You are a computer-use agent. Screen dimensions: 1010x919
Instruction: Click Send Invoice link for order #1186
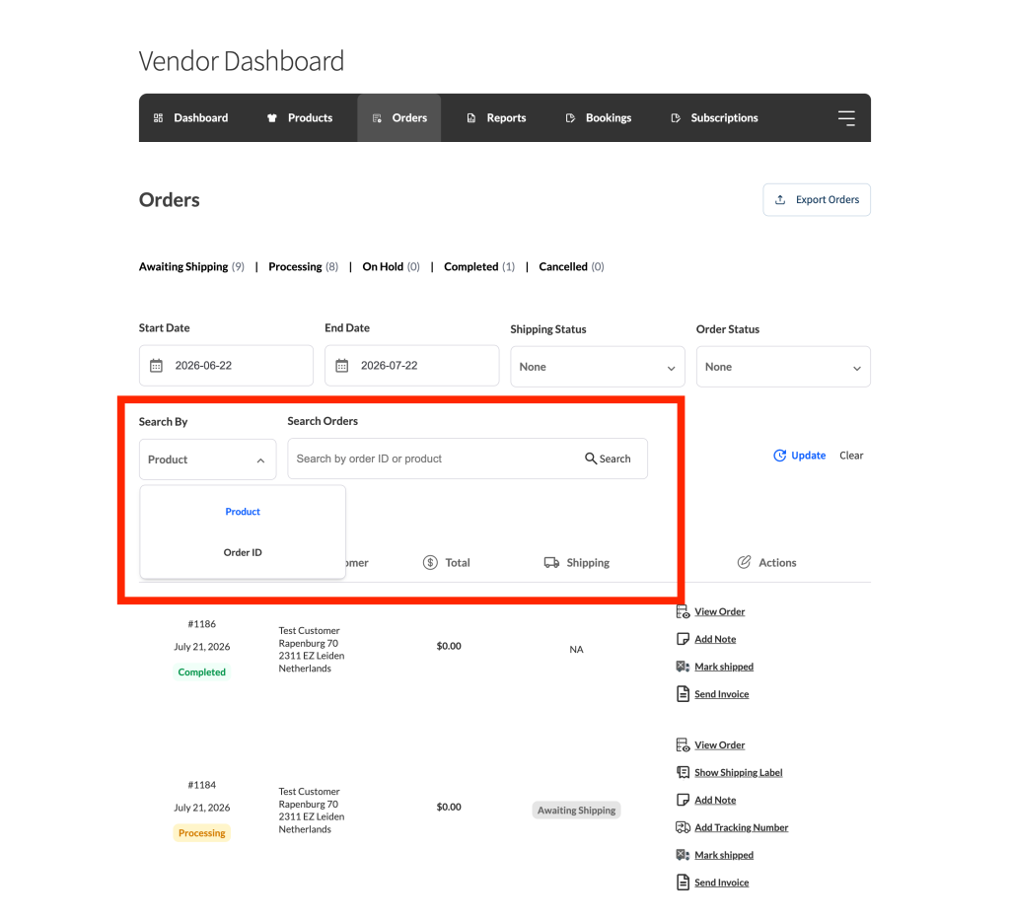coord(721,694)
